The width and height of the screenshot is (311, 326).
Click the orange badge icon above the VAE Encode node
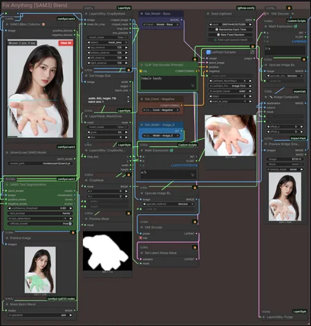[195, 222]
